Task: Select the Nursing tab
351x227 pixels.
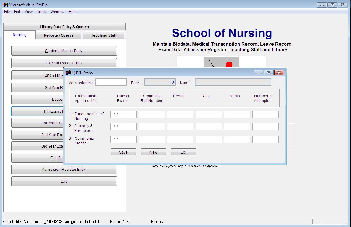Action: pos(19,35)
